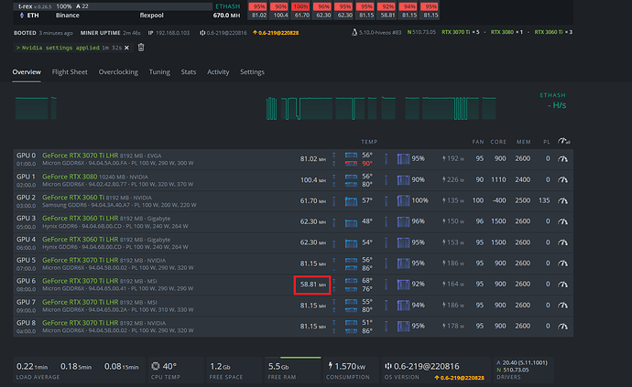Screen dimensions: 632x387
Task: Go to the Tuning tab
Action: (159, 72)
